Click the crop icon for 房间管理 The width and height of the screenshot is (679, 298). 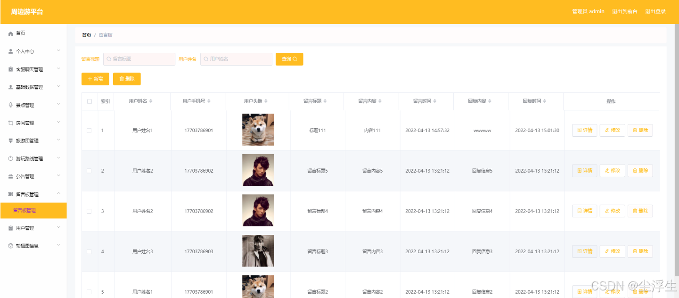pyautogui.click(x=10, y=123)
